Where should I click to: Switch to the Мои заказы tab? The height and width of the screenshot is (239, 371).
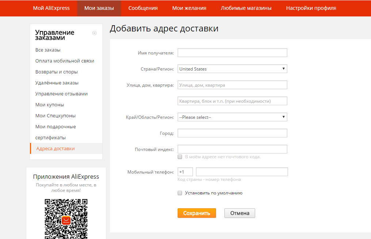point(99,8)
